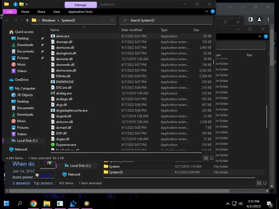The height and width of the screenshot is (209, 279).
Task: Sort files by the Size column
Action: click(196, 30)
